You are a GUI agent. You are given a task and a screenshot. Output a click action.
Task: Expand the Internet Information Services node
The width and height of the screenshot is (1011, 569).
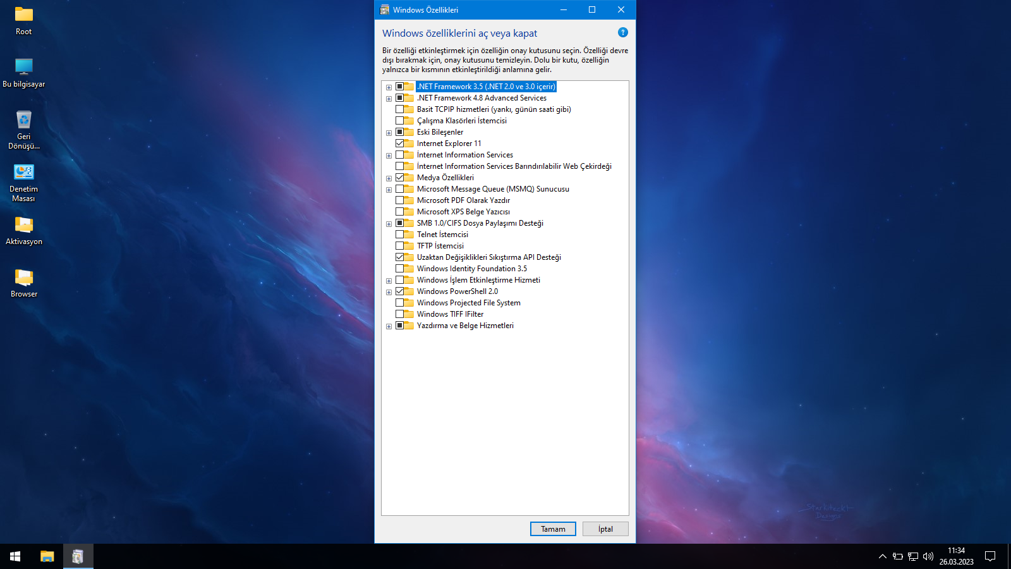pyautogui.click(x=389, y=156)
